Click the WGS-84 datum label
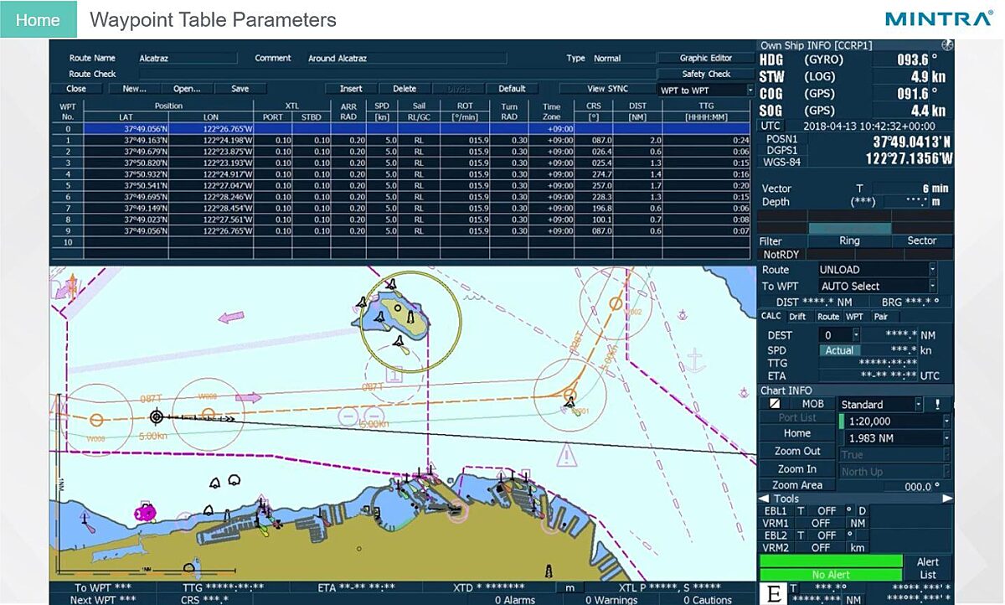Viewport: 1005px width, 605px height. tap(782, 162)
